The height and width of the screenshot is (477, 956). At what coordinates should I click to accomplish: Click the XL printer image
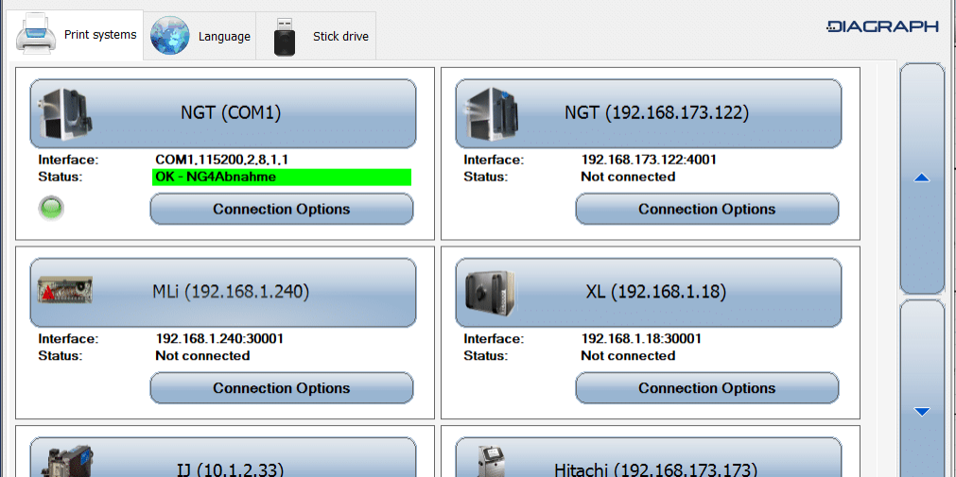coord(490,293)
